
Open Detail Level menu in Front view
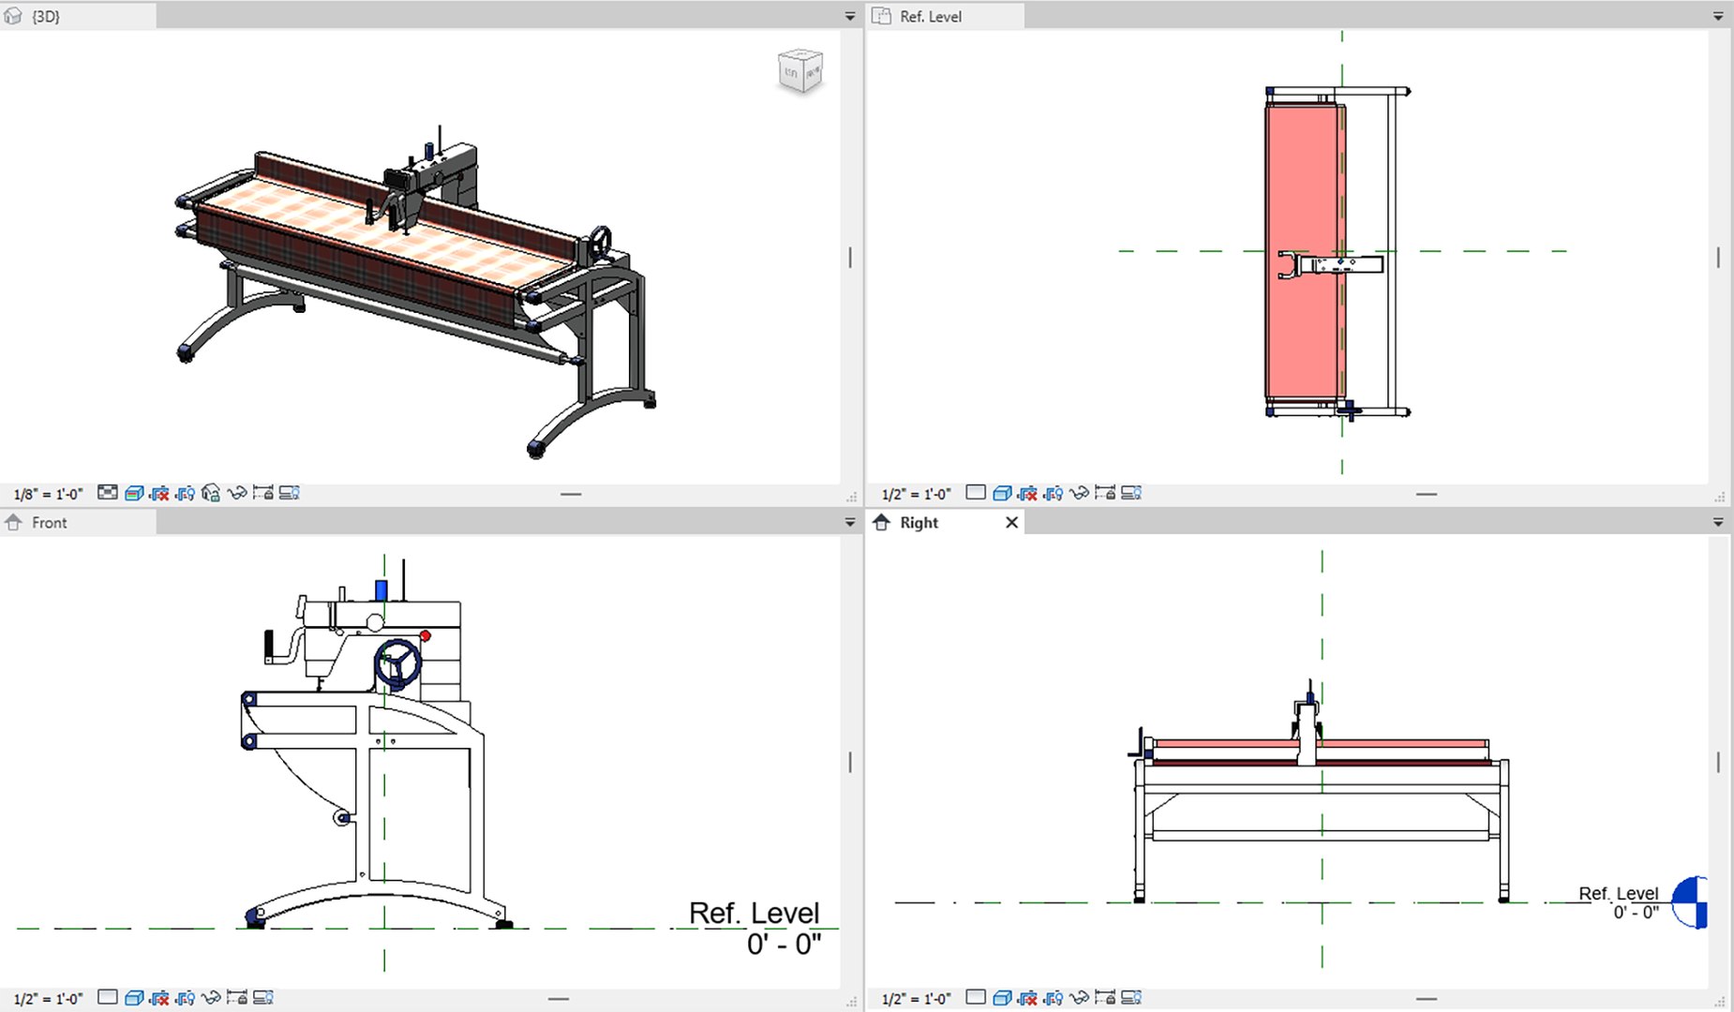pyautogui.click(x=108, y=997)
